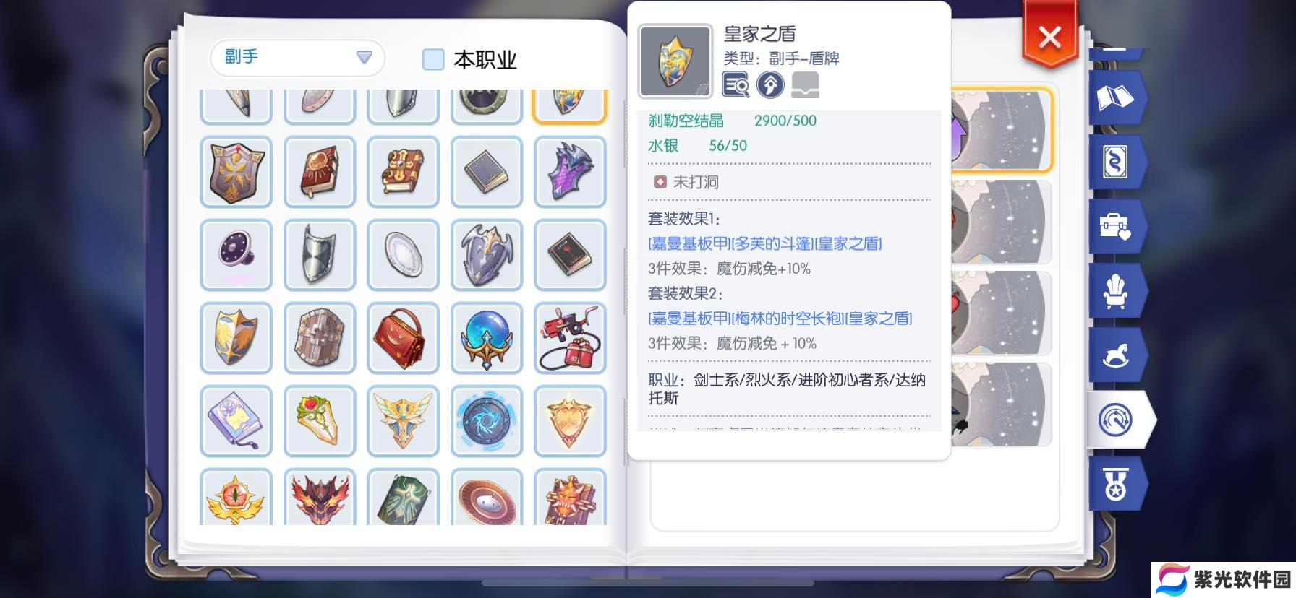Image resolution: width=1296 pixels, height=598 pixels.
Task: Switch to the card side tab
Action: pos(1116,162)
